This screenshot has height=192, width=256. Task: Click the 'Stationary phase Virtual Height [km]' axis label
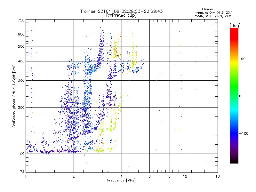[x=14, y=96]
